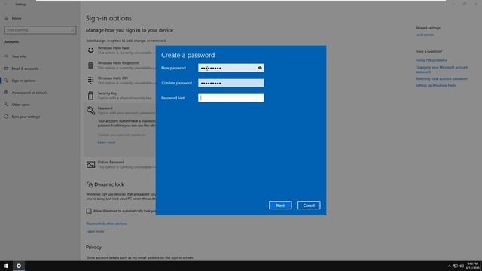Expand the Security Key option
This screenshot has width=482, height=271.
(120, 96)
